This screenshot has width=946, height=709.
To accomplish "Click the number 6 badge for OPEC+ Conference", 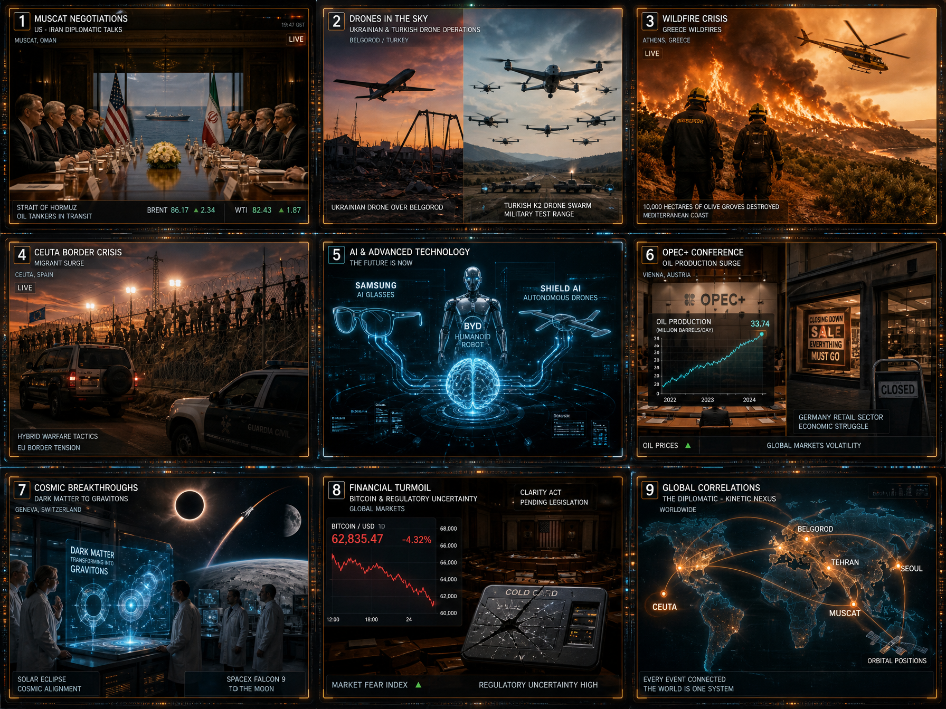I will 650,255.
